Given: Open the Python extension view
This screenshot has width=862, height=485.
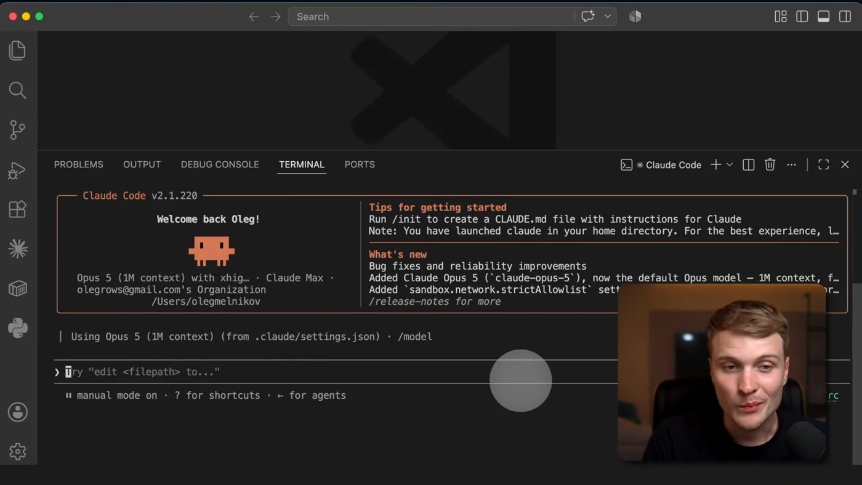Looking at the screenshot, I should (17, 328).
